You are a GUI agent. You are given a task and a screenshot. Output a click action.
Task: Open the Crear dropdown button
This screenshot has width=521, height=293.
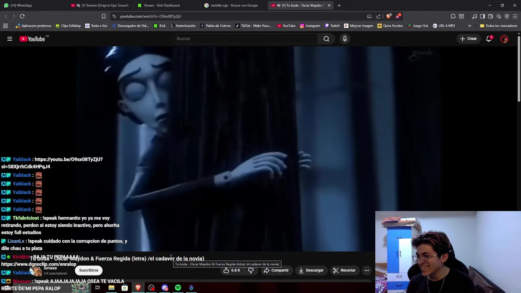pos(468,39)
